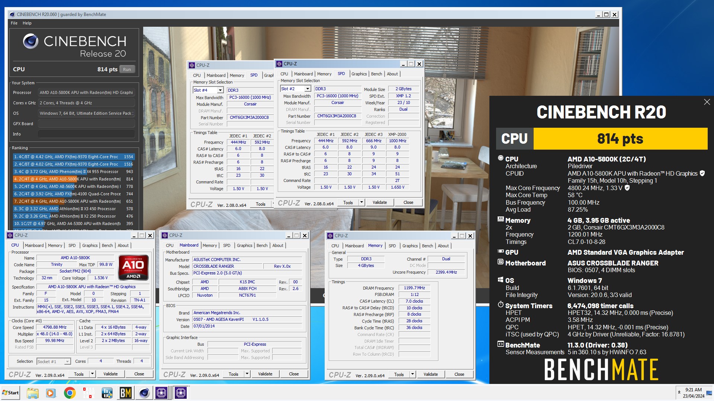The image size is (714, 401).
Task: Open the Slot #4 memory slot dropdown
Action: coord(220,90)
